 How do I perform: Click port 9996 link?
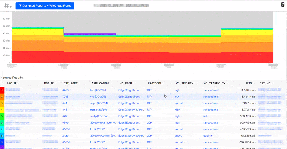[x=65, y=123]
